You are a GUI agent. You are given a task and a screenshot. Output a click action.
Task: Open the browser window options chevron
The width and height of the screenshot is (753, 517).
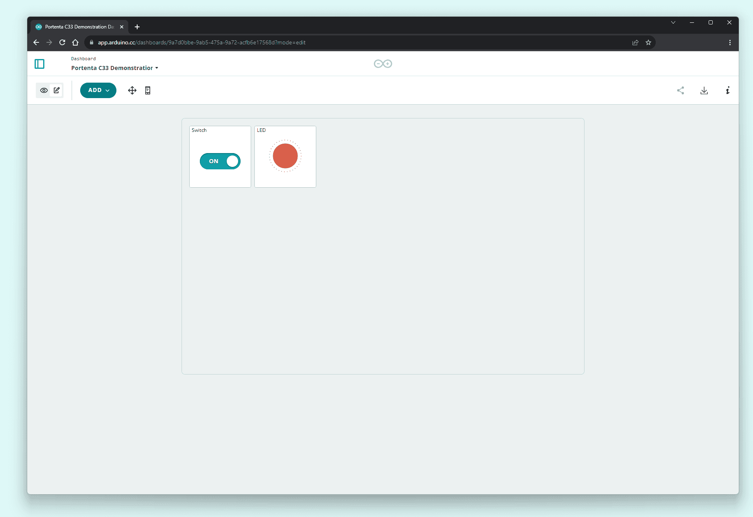(673, 22)
